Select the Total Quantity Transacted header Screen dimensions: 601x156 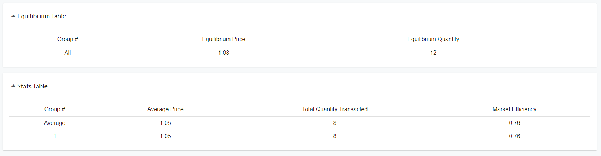[335, 109]
